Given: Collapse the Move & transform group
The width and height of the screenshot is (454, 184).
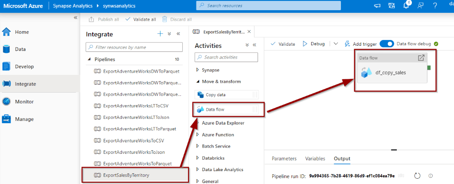Looking at the screenshot, I should [x=198, y=82].
